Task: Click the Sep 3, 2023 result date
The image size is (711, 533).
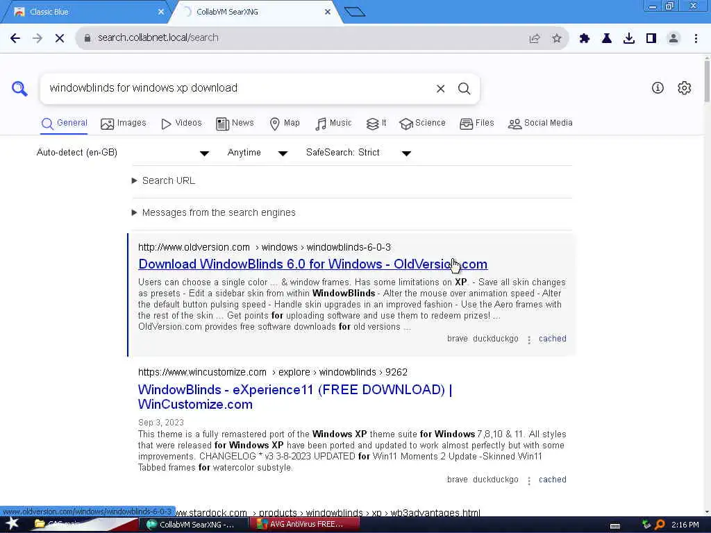Action: pos(161,423)
